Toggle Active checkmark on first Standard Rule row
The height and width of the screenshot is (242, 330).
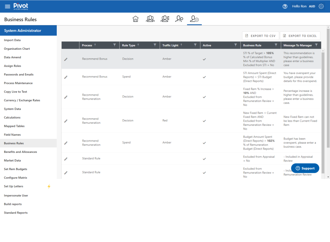pos(204,158)
